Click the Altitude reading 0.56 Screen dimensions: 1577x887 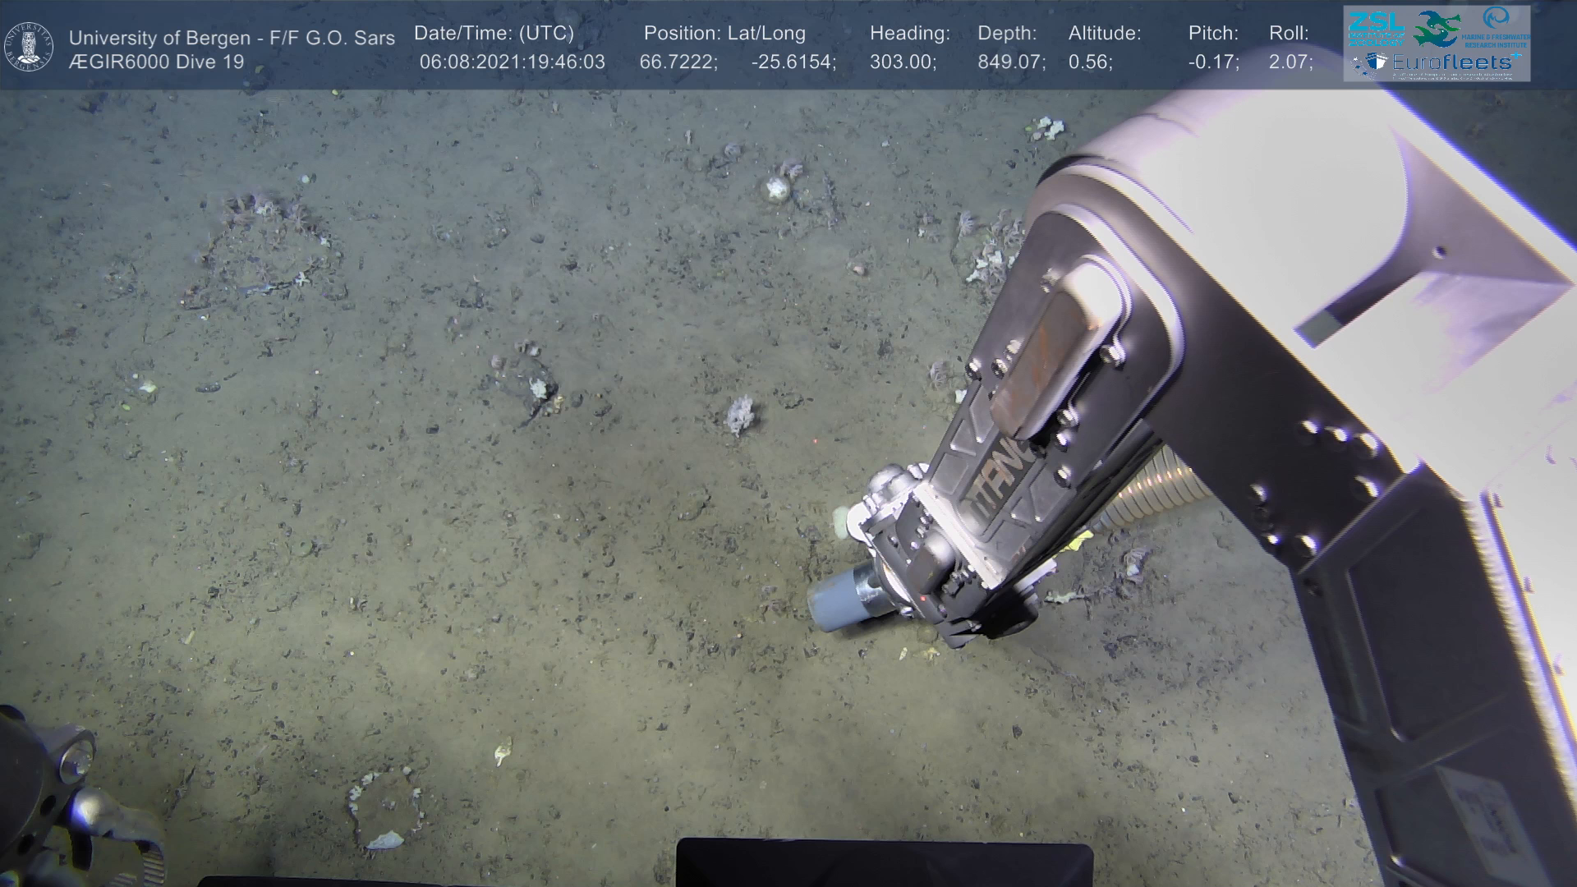[1088, 62]
